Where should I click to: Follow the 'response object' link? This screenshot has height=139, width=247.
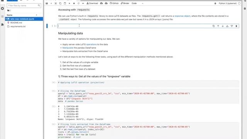point(182,16)
